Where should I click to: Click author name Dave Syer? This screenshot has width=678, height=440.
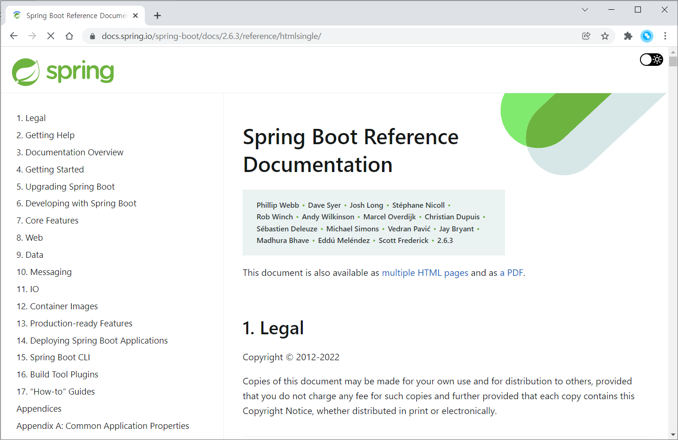click(x=324, y=205)
